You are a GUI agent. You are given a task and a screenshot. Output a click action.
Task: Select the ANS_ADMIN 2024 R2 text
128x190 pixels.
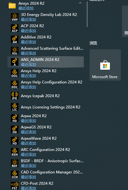point(40,60)
